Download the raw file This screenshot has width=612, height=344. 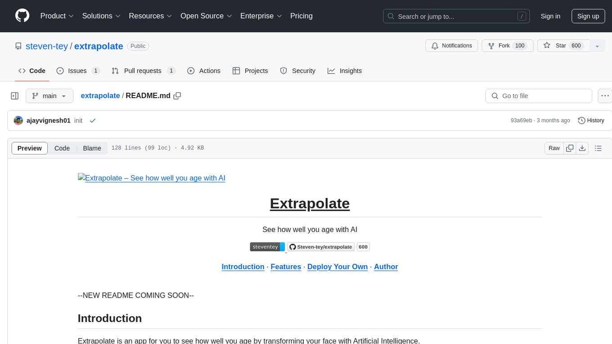coord(582,148)
